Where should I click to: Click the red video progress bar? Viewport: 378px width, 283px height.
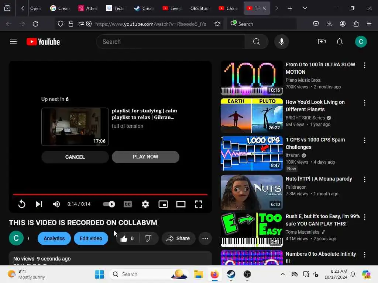click(x=110, y=195)
